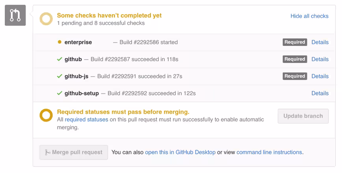The height and width of the screenshot is (173, 342).
Task: Click 'Some checks haven't completed yet' heading
Action: pyautogui.click(x=109, y=15)
